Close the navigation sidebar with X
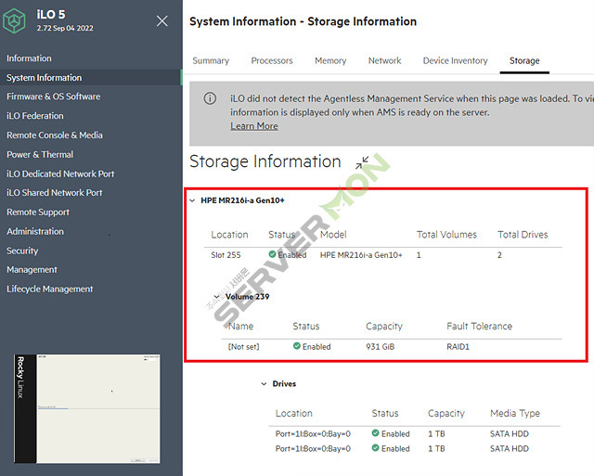The image size is (594, 476). click(x=162, y=20)
